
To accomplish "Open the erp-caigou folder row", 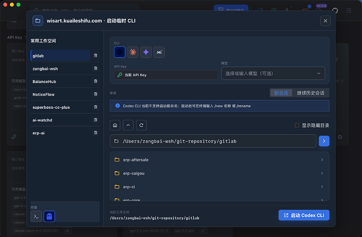I will click(x=219, y=173).
